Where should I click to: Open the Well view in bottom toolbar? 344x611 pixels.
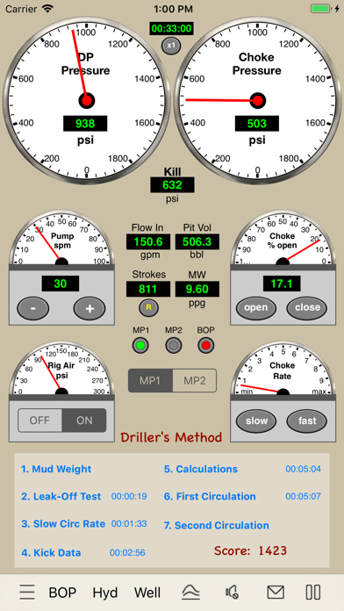pyautogui.click(x=147, y=593)
